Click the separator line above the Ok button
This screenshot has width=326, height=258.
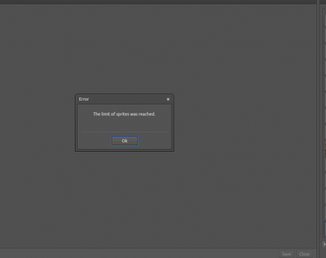pyautogui.click(x=125, y=132)
